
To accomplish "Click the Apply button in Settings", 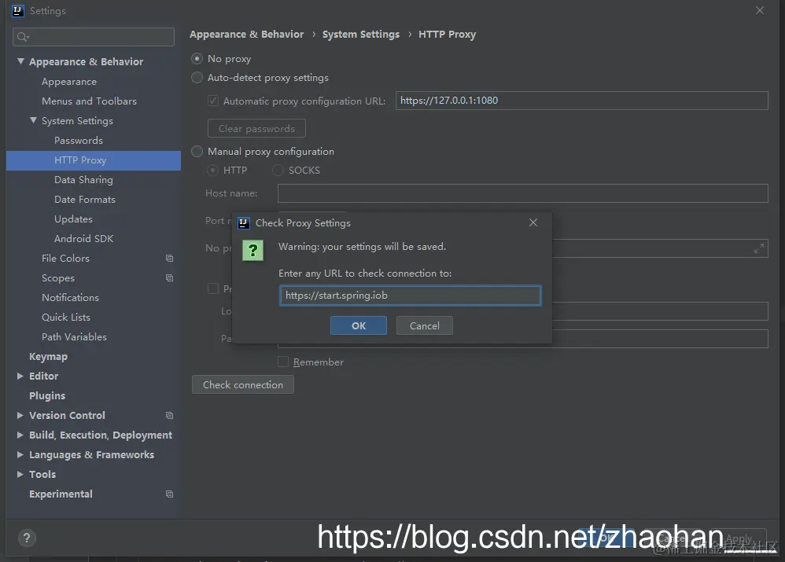I will tap(739, 538).
